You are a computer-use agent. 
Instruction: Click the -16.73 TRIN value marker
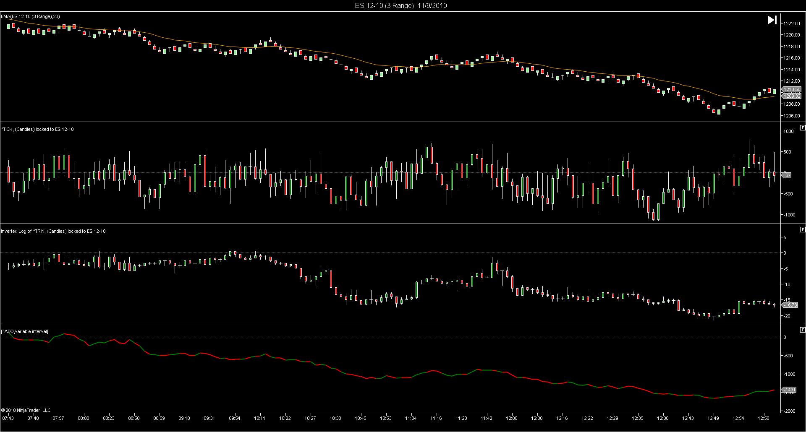pos(790,305)
